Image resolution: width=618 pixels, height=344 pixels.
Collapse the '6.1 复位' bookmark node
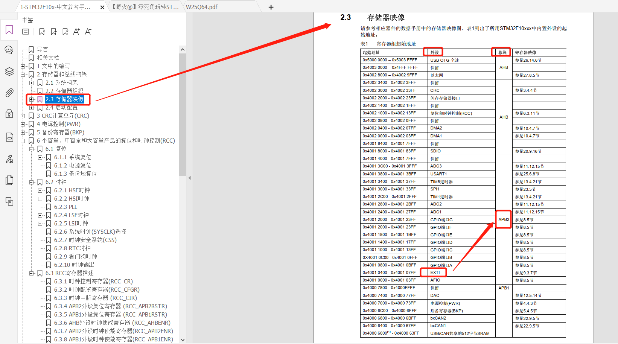31,149
